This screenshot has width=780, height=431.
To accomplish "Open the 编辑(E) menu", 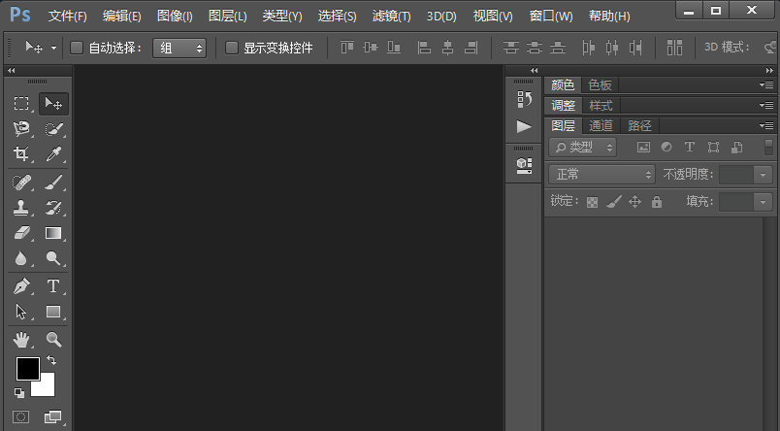I will (122, 17).
